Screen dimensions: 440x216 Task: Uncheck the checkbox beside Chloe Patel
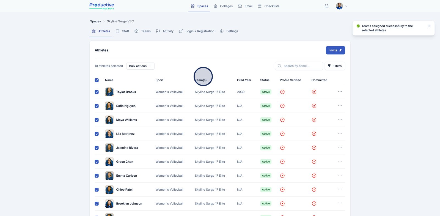97,190
